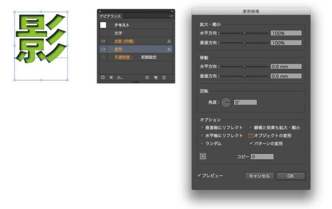Click the fx icon on the 光彩 (内側) row
Screen dimensions: 332x209
coord(169,41)
